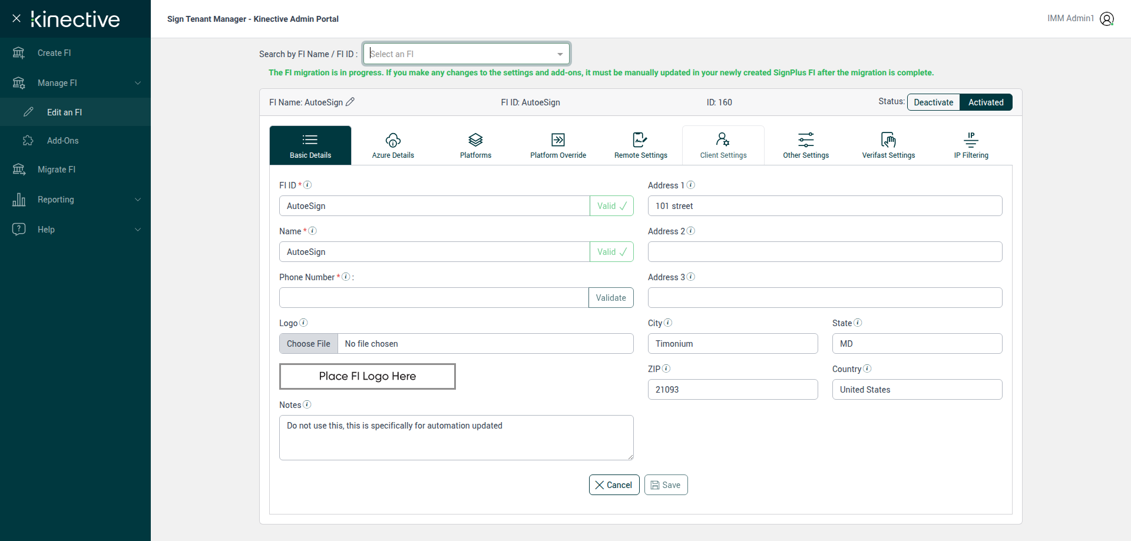Show info for Address 2
The width and height of the screenshot is (1131, 541).
click(x=691, y=231)
